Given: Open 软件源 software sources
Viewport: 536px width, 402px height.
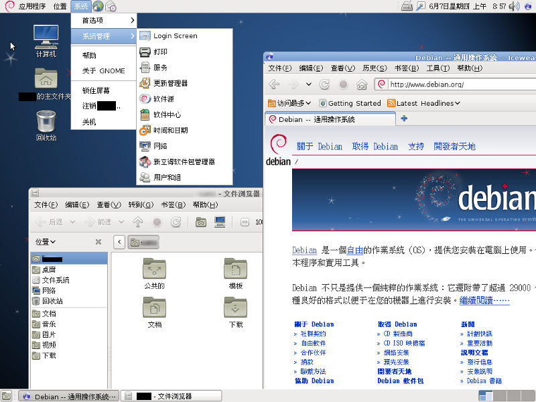Looking at the screenshot, I should pyautogui.click(x=184, y=99).
